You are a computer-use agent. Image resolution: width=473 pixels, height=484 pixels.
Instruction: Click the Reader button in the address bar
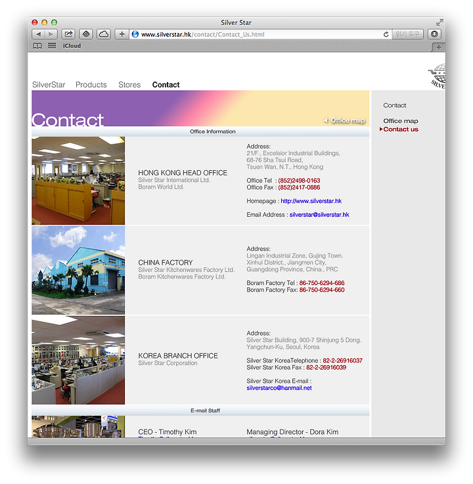(407, 34)
